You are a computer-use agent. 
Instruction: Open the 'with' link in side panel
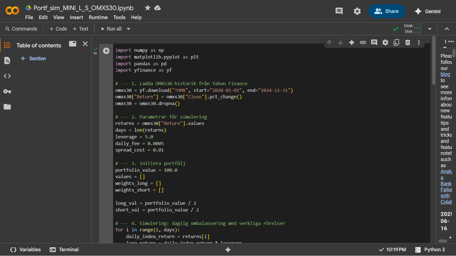coord(445,196)
